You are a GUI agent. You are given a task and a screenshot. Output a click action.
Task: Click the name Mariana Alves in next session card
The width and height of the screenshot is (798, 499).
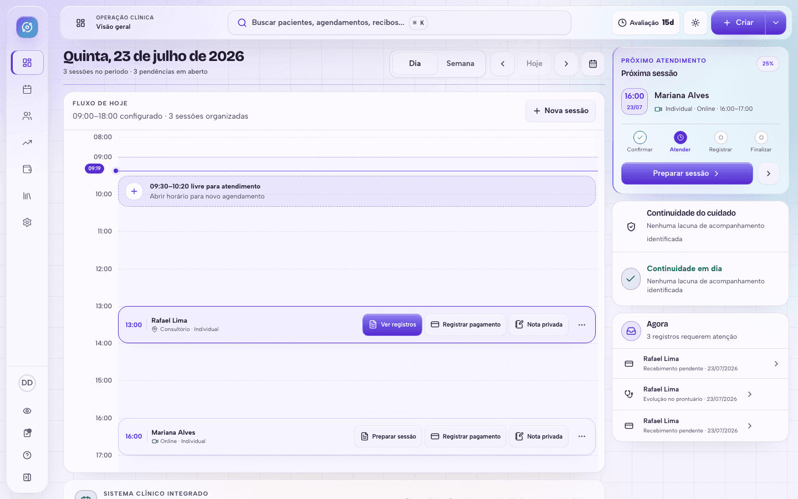(x=682, y=95)
